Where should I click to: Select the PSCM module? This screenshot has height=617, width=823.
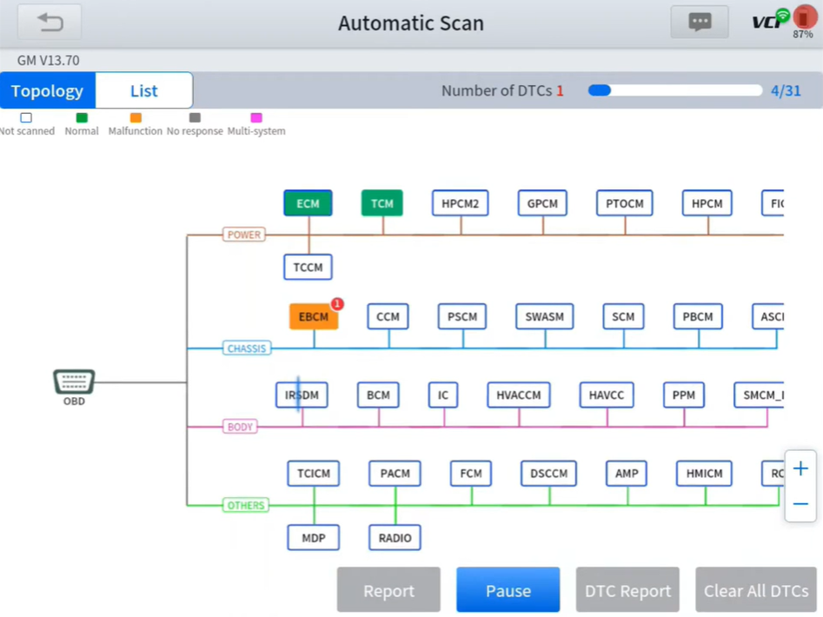pyautogui.click(x=462, y=316)
